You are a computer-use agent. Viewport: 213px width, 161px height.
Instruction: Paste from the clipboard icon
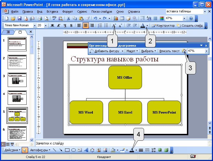(81, 18)
